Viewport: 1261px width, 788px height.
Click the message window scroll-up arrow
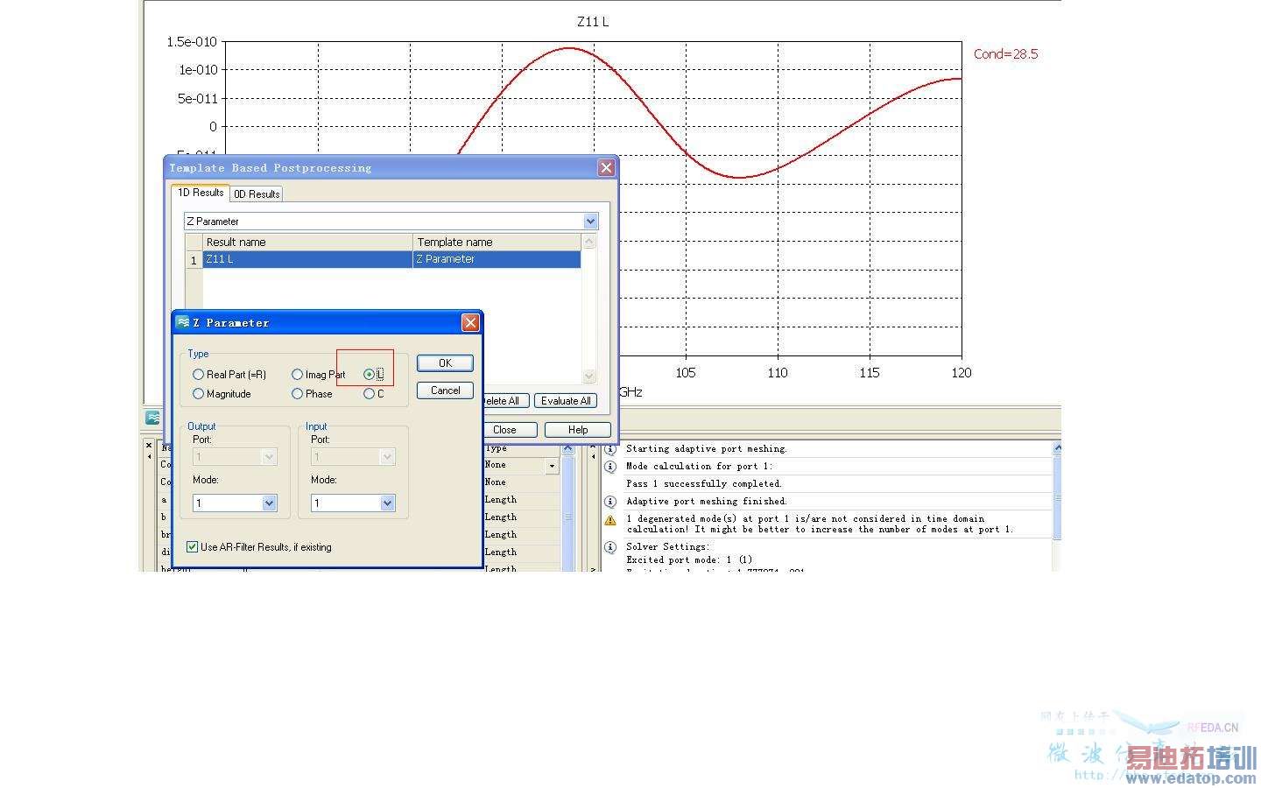pos(1057,447)
